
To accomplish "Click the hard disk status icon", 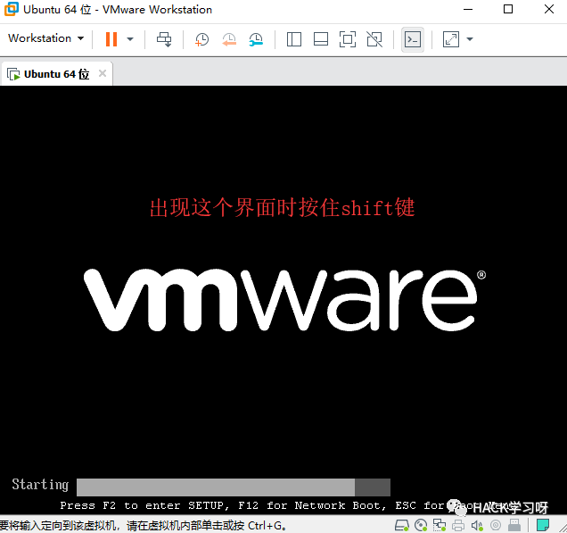I will click(402, 525).
